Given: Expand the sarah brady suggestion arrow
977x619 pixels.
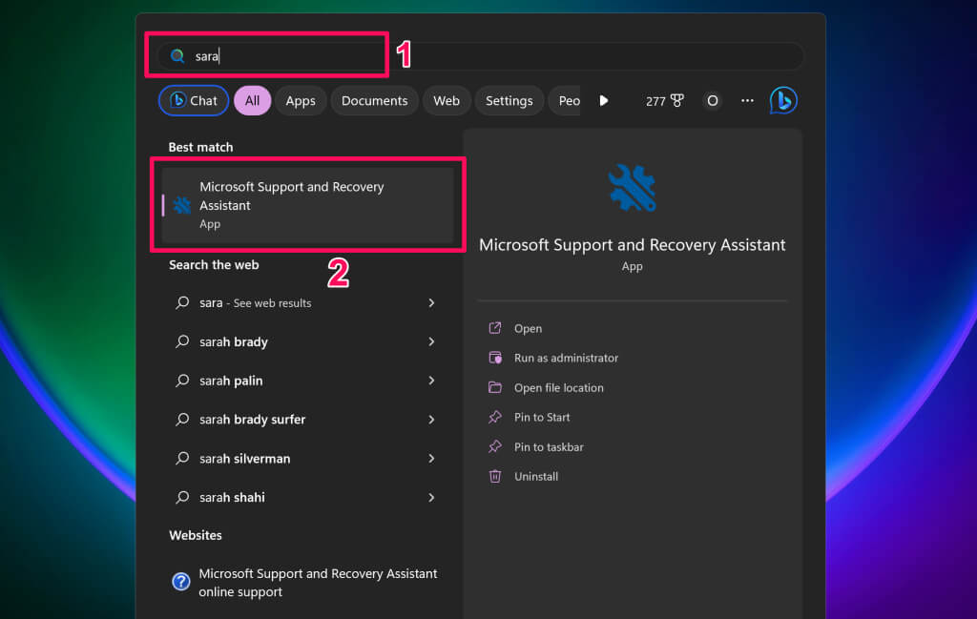Looking at the screenshot, I should pyautogui.click(x=431, y=341).
